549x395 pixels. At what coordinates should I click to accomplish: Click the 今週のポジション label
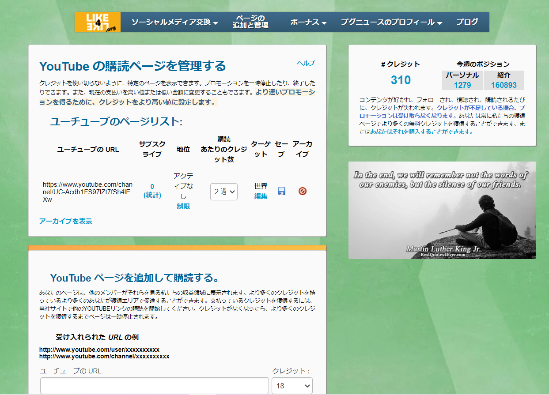pos(483,64)
